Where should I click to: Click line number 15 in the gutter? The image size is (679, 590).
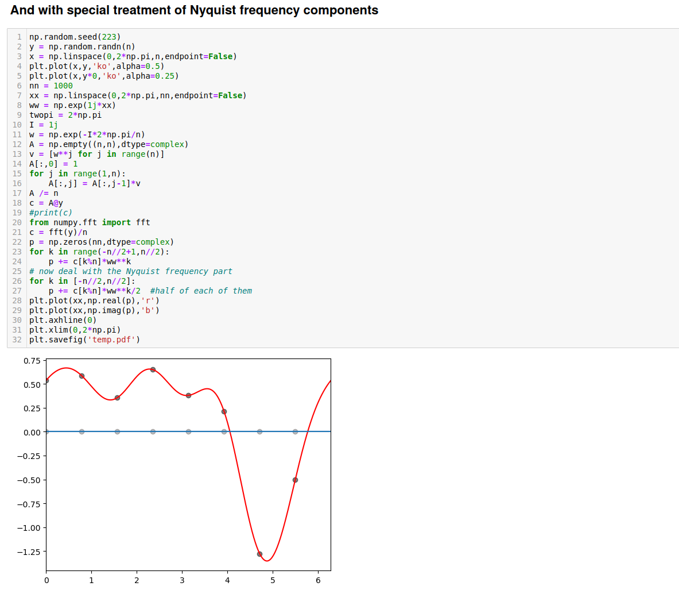point(17,173)
